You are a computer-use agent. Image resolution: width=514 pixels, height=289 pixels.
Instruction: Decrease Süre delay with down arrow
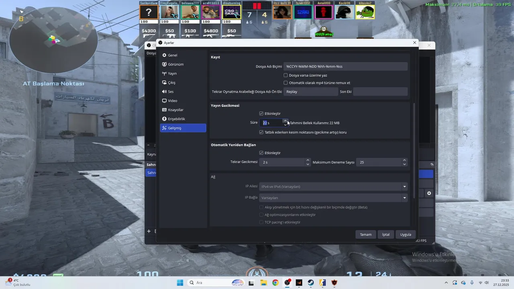click(x=285, y=125)
